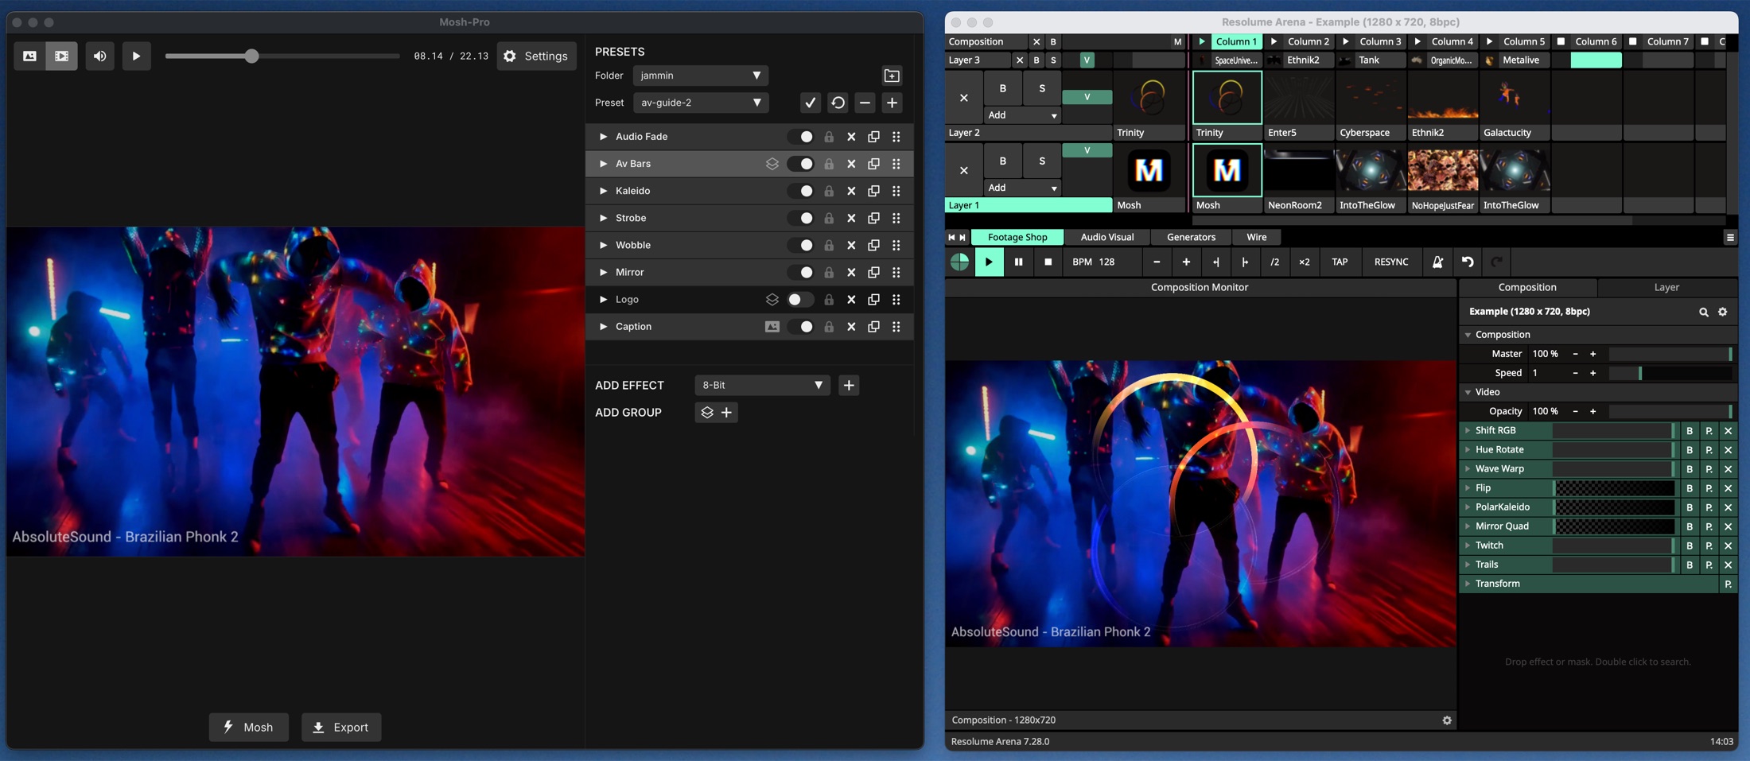Expand the Wobble effect row
The image size is (1750, 761).
pos(603,245)
